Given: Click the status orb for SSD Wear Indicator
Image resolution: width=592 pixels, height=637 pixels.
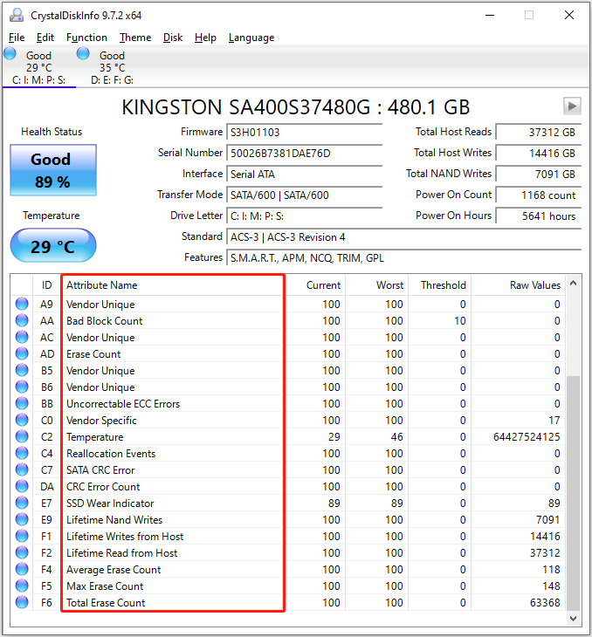Looking at the screenshot, I should point(22,503).
